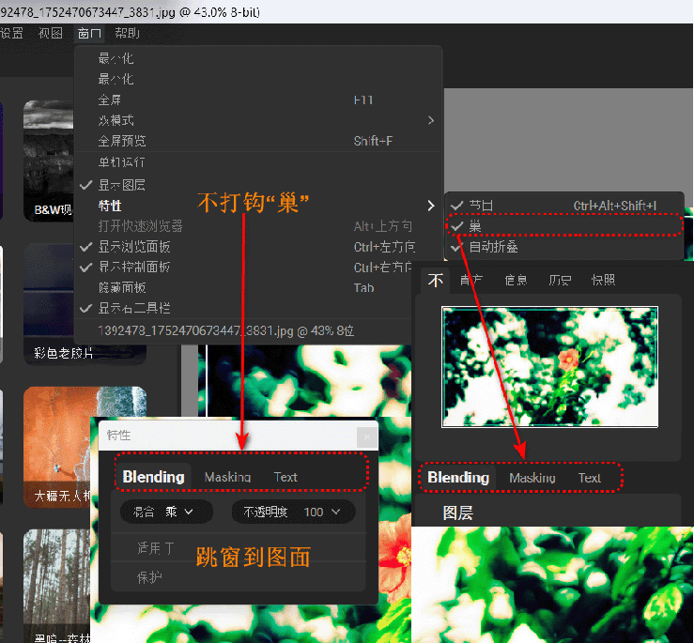Select Text tab in 特性 window

(x=285, y=477)
